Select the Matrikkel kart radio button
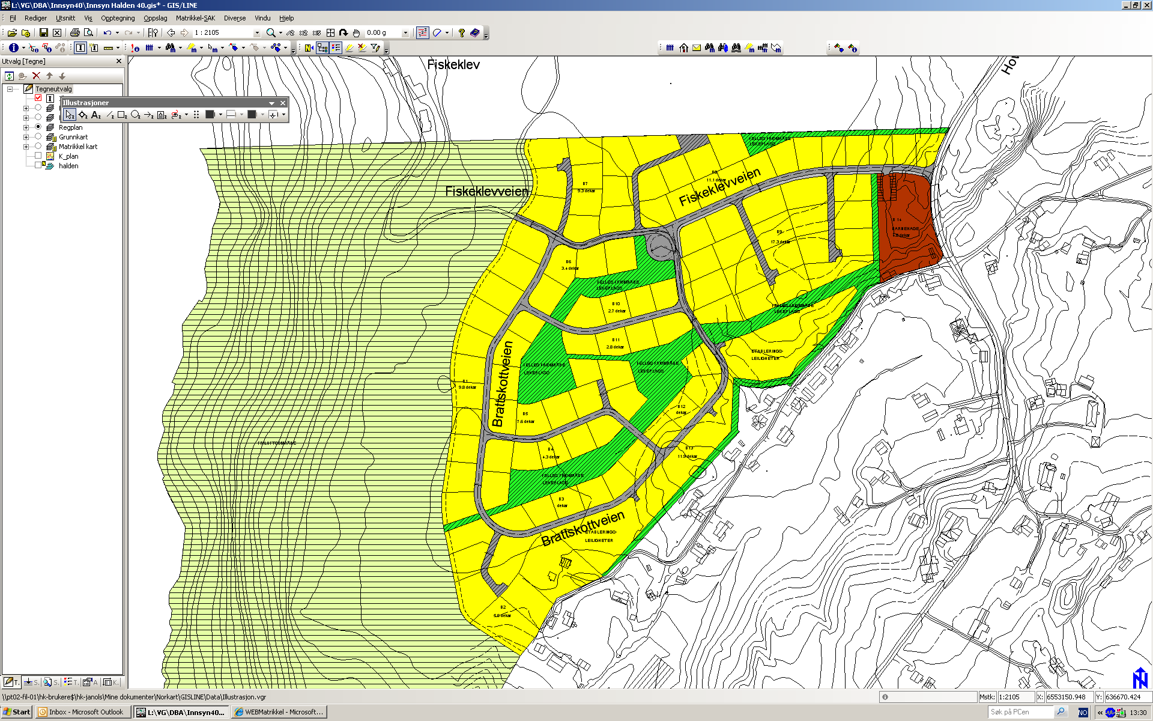The image size is (1153, 721). click(x=38, y=146)
